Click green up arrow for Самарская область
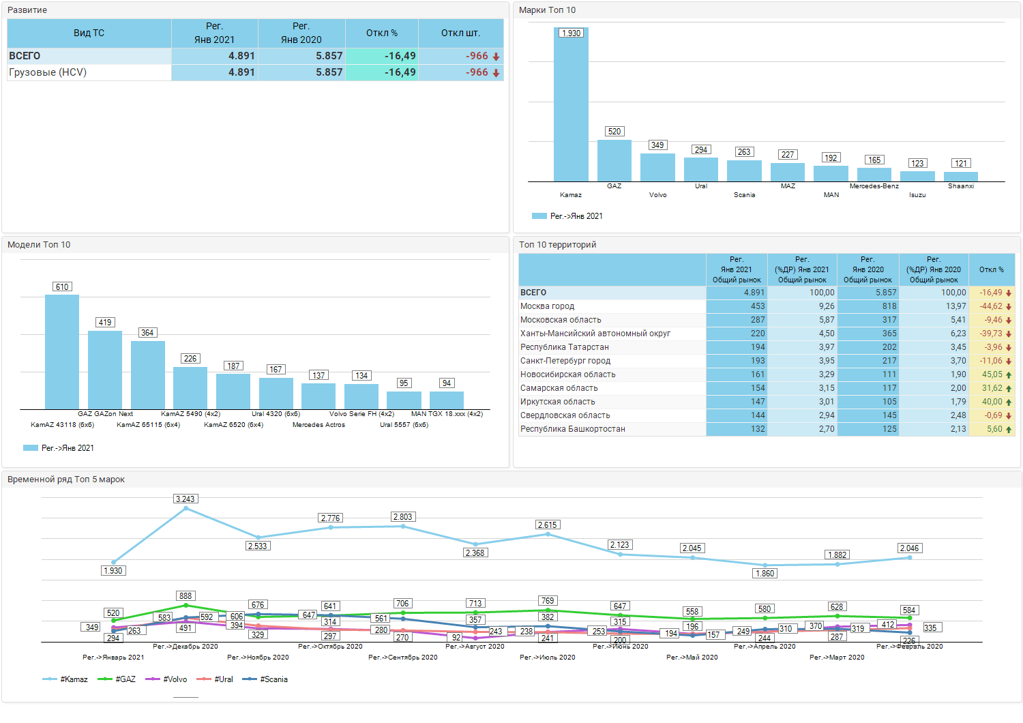Screen dimensions: 1023x723 (x=1009, y=389)
